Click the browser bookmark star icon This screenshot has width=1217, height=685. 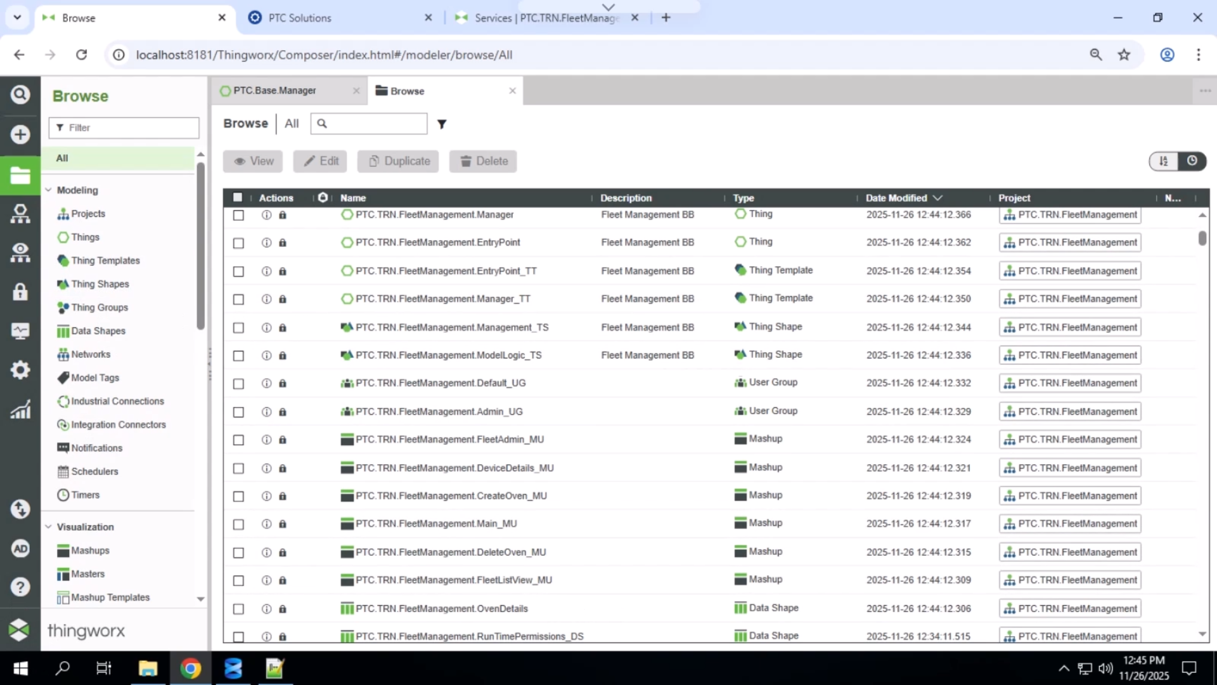point(1124,55)
